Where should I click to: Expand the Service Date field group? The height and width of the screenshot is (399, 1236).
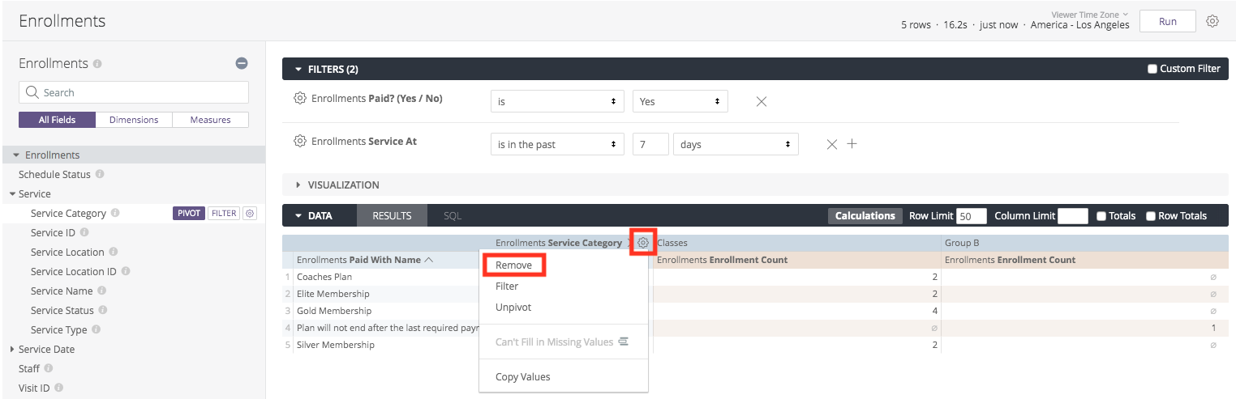[12, 350]
